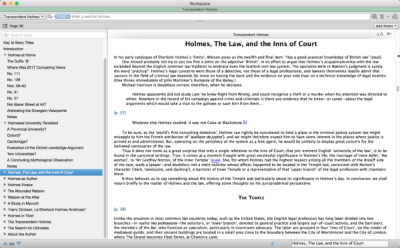Click the contents sidebar scrollbar
Viewport: 400px width, 248px height.
point(105,148)
